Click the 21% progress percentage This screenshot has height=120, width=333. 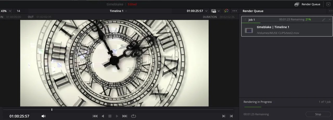point(308,19)
